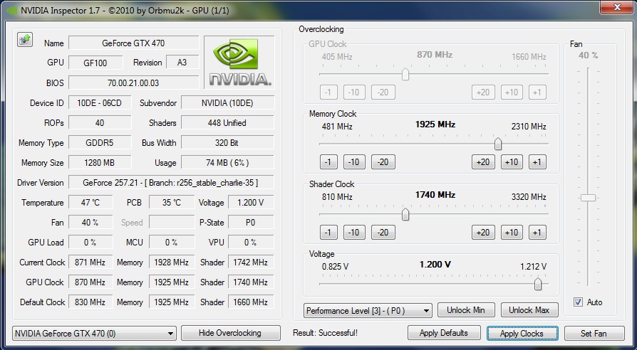637x350 pixels.
Task: Click the Shader Clock +20 button
Action: click(x=483, y=233)
